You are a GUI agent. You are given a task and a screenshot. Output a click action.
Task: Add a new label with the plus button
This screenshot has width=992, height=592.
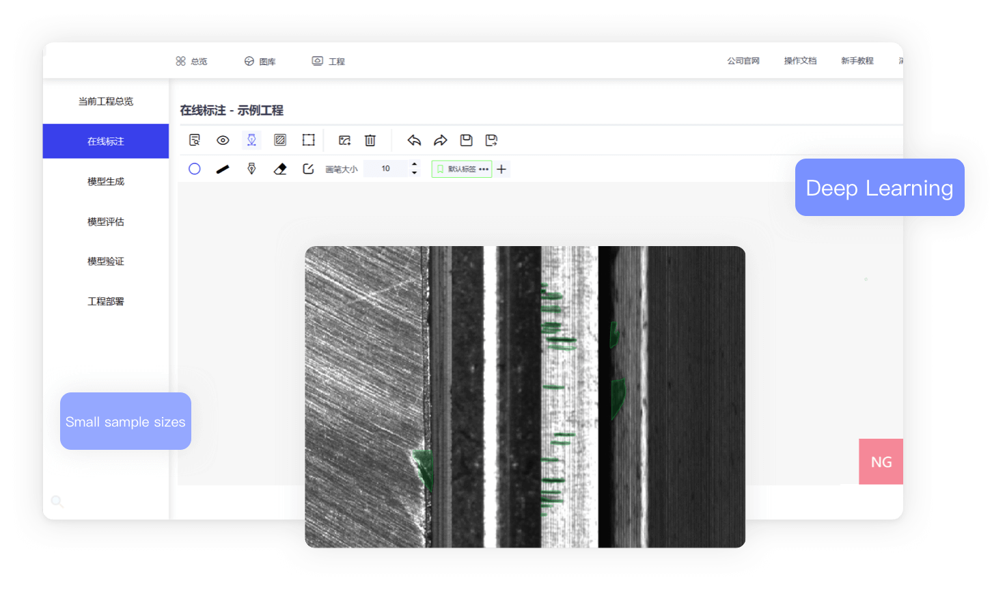[501, 169]
